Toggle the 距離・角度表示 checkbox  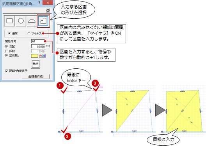pyautogui.click(x=6, y=71)
